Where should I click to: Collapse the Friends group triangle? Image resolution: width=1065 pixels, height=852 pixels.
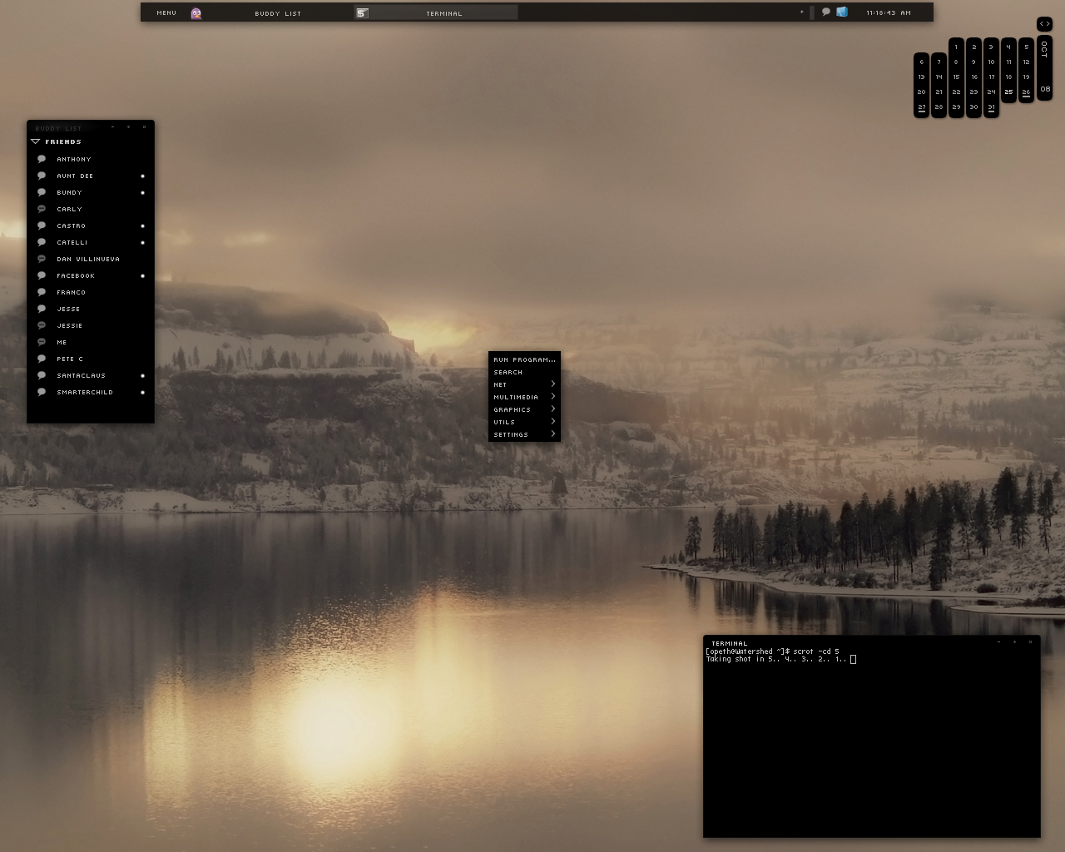pyautogui.click(x=36, y=141)
